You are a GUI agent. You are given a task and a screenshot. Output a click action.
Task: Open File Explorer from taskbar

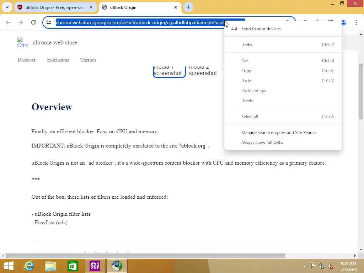pos(51,266)
